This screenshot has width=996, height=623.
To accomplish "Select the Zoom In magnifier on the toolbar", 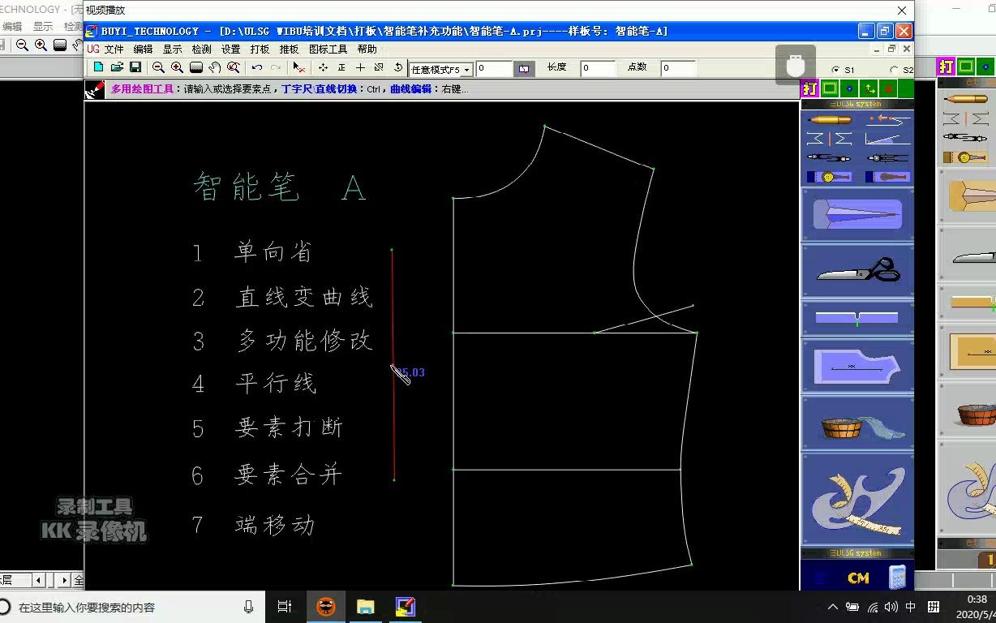I will coord(177,67).
